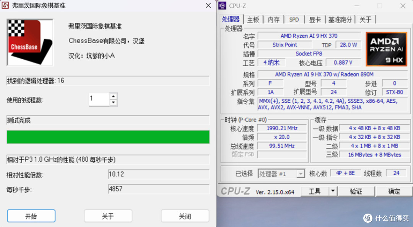
Task: Click the Fritz Chess Benchmark title bar icon
Action: [5, 5]
